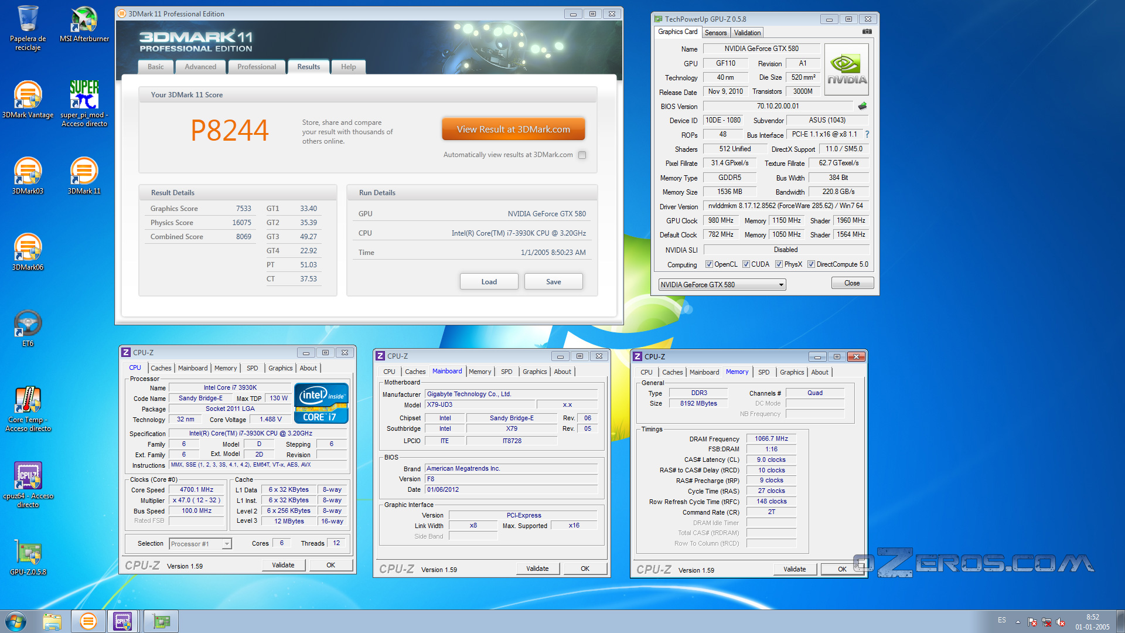Open GPU selection dropdown in GPU-Z
This screenshot has width=1125, height=633.
(x=722, y=285)
